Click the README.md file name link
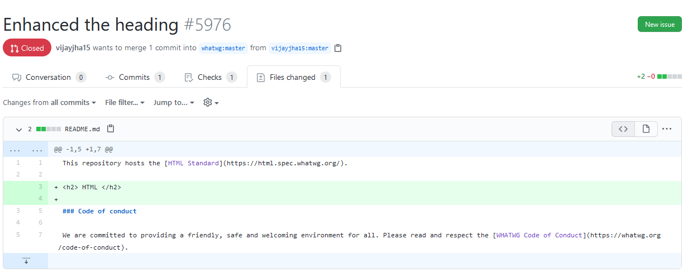 (82, 129)
